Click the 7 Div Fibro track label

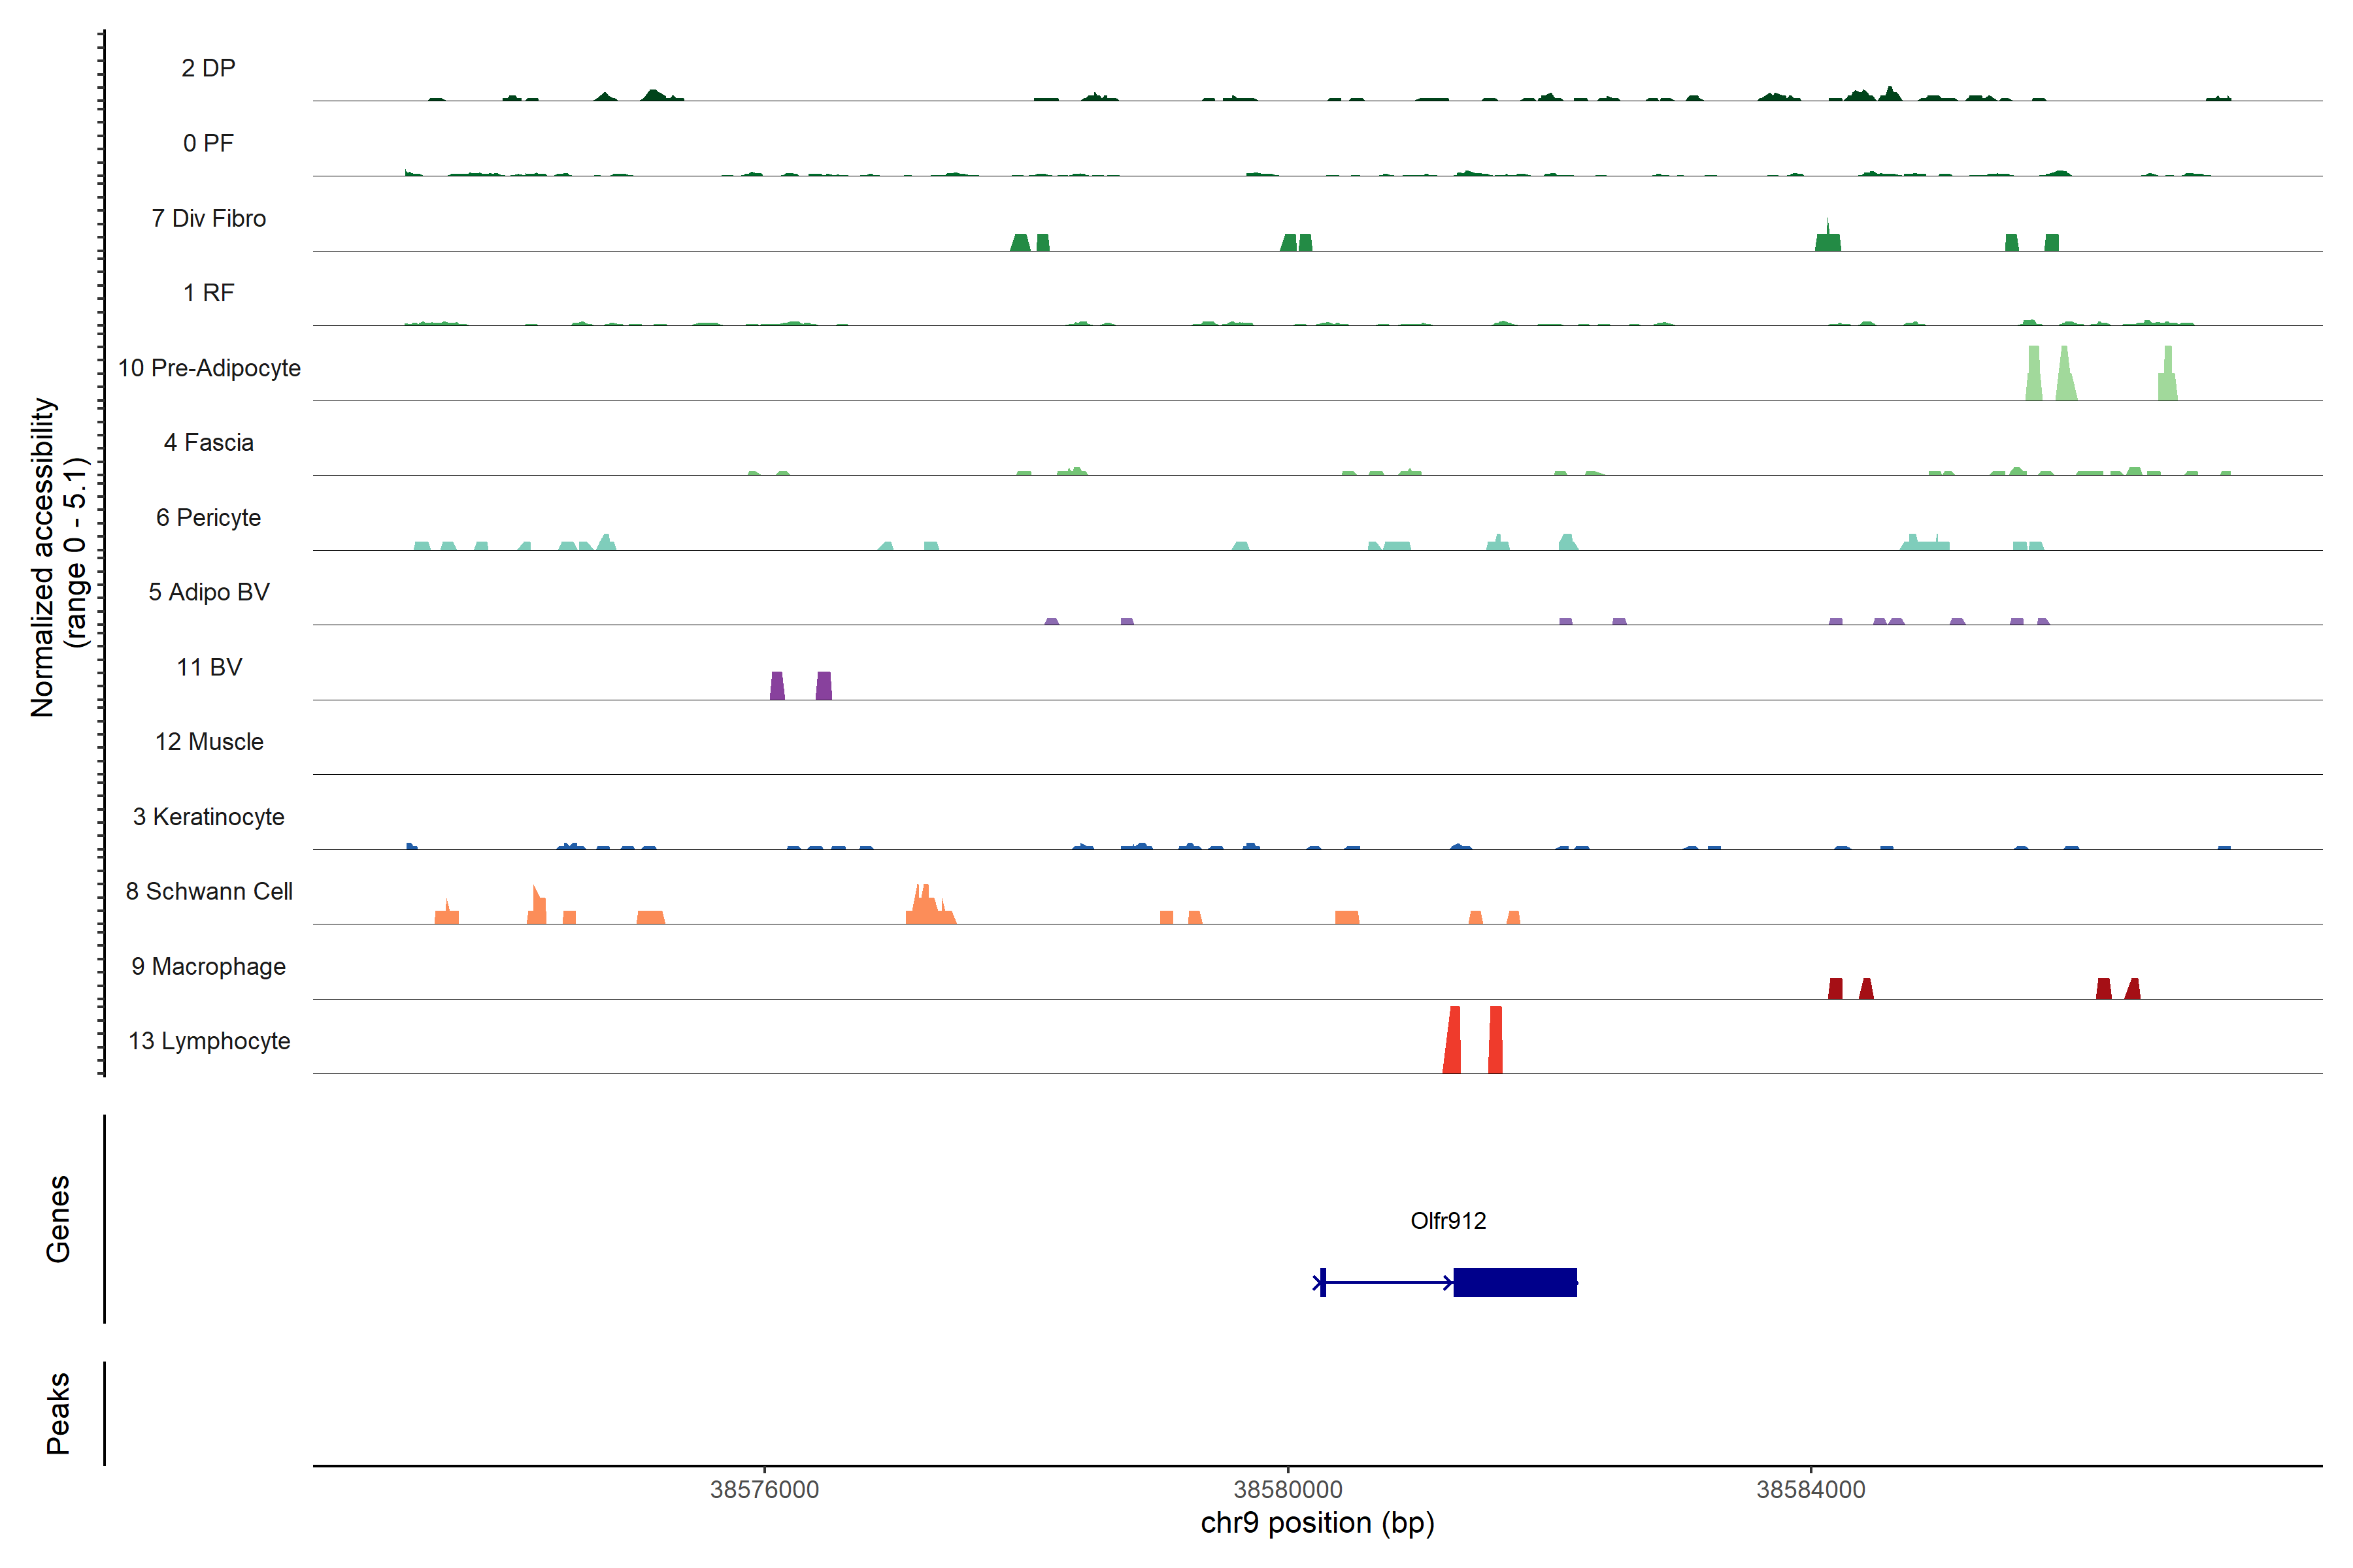(x=209, y=218)
